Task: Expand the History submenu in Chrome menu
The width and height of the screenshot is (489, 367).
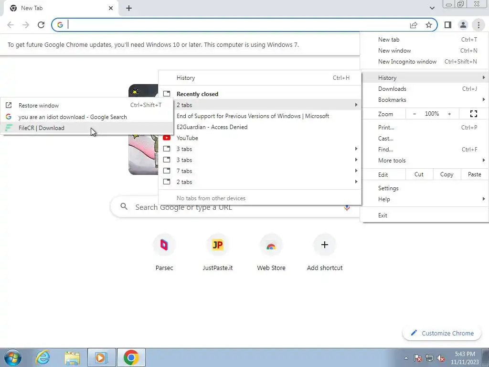Action: (x=425, y=78)
